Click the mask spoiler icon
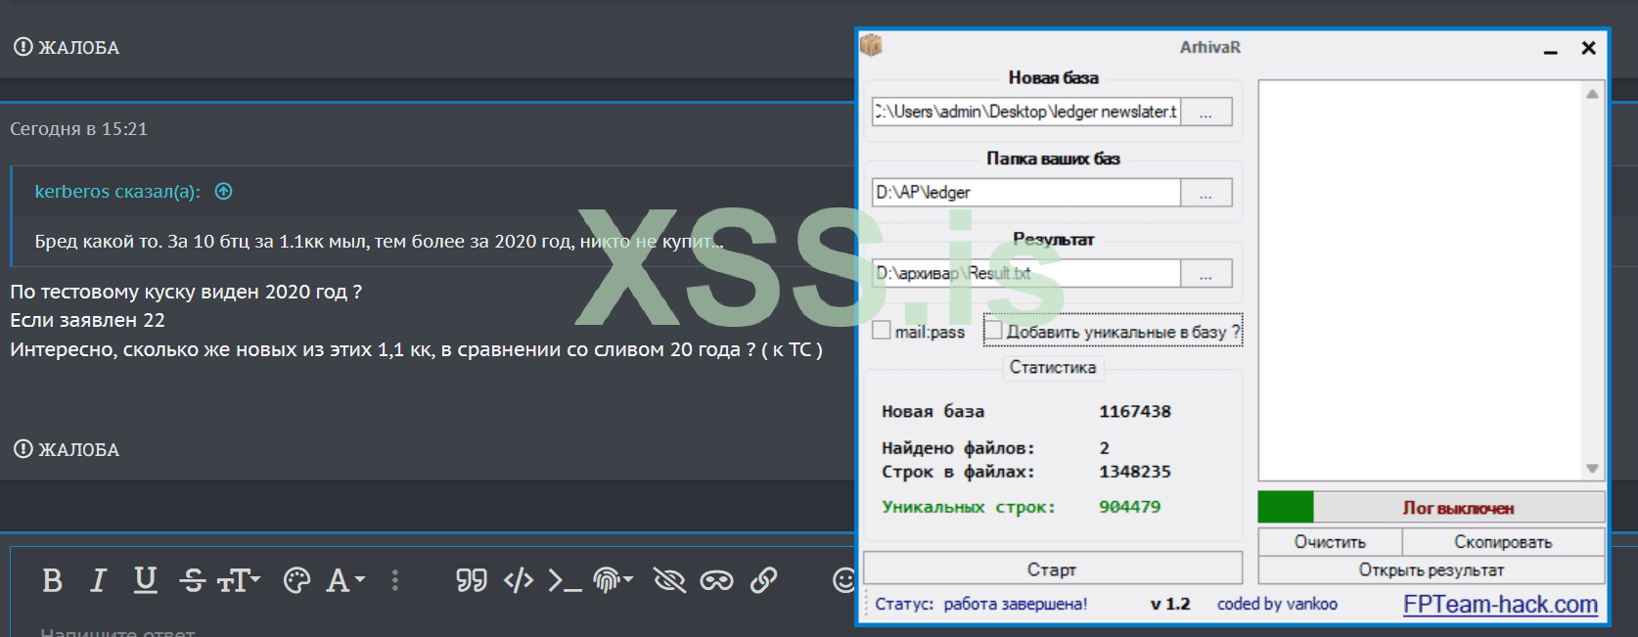Viewport: 1638px width, 637px height. (x=716, y=580)
